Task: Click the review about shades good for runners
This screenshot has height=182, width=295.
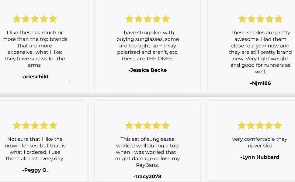Action: (260, 52)
